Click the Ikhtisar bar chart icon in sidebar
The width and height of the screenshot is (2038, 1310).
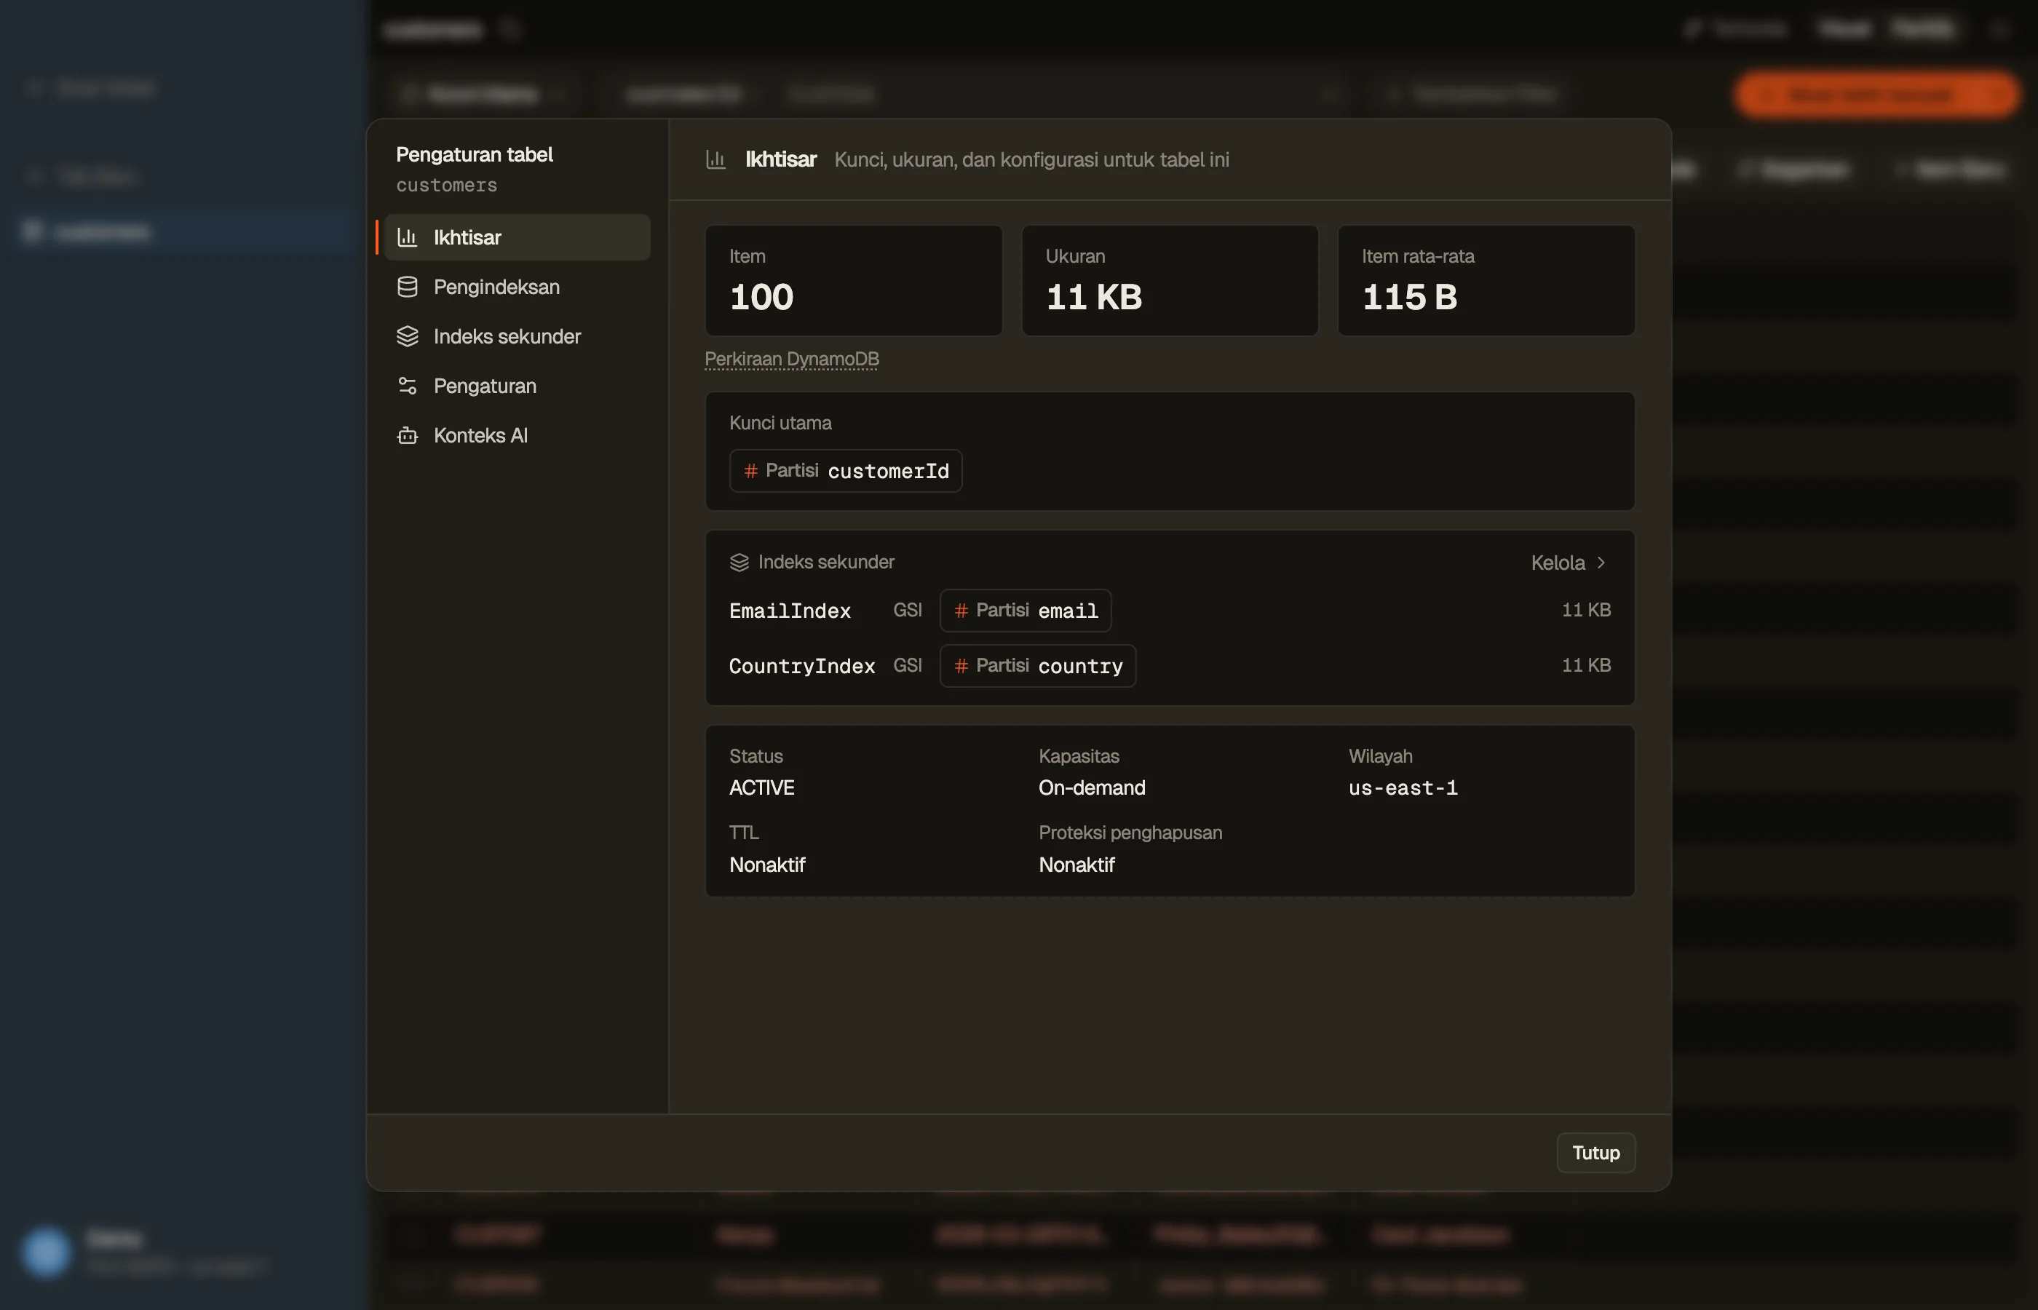click(408, 237)
